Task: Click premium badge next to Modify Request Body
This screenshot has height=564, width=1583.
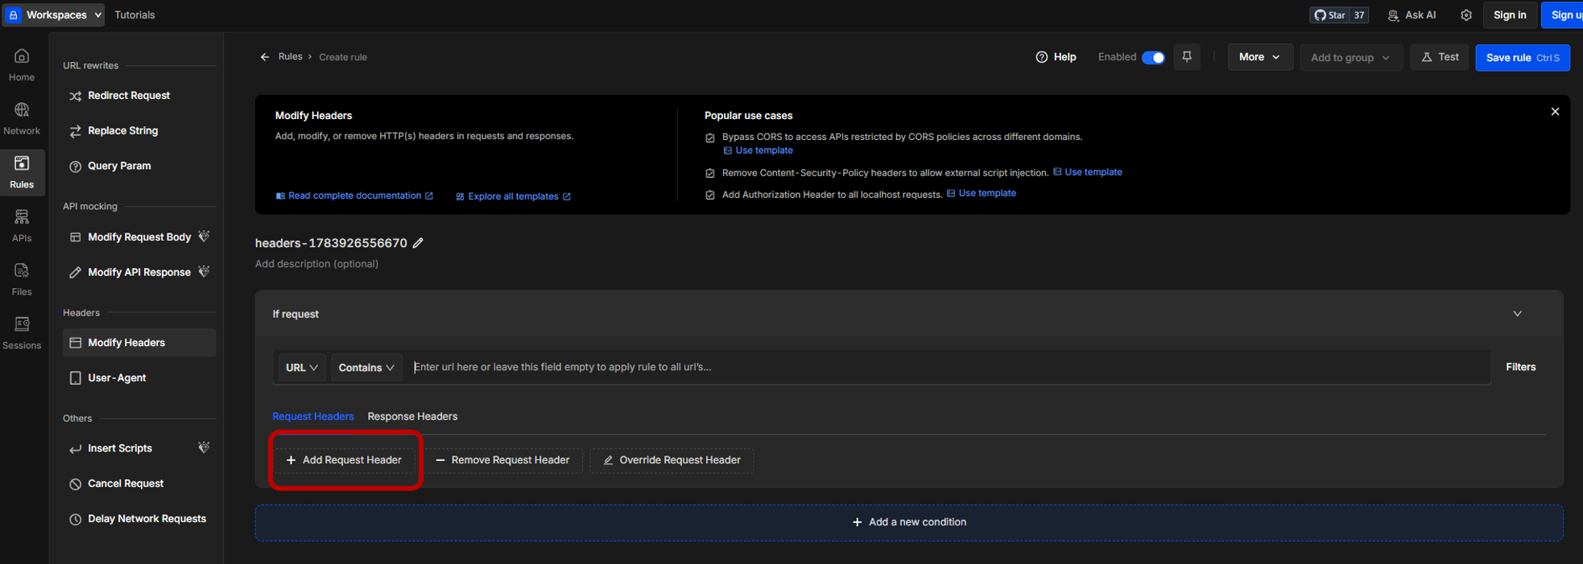Action: pyautogui.click(x=204, y=237)
